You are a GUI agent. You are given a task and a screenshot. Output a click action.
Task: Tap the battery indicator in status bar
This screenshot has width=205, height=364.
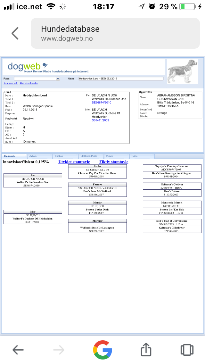tap(187, 6)
